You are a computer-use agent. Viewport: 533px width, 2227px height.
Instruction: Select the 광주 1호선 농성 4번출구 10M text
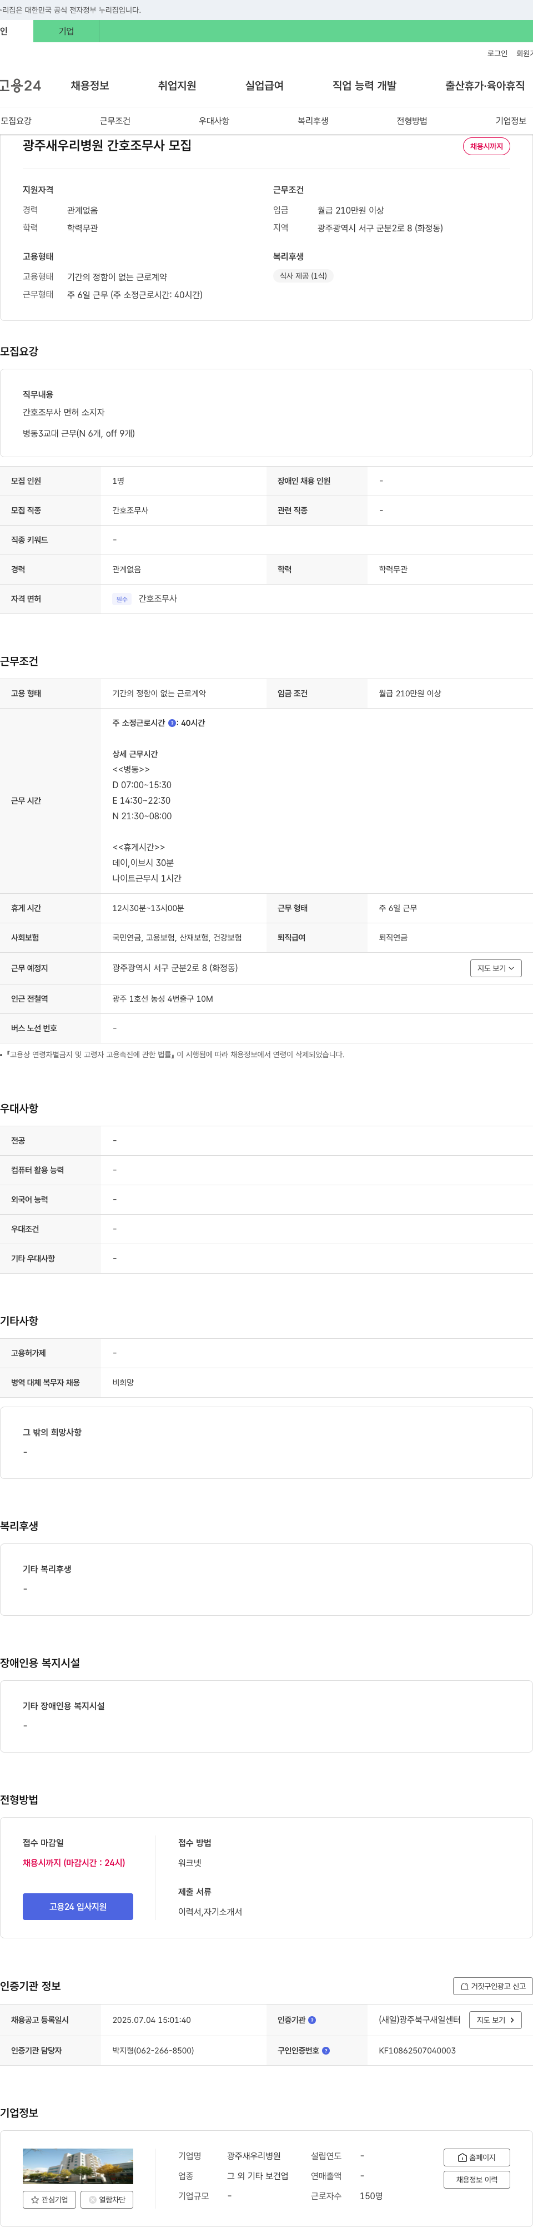point(162,998)
